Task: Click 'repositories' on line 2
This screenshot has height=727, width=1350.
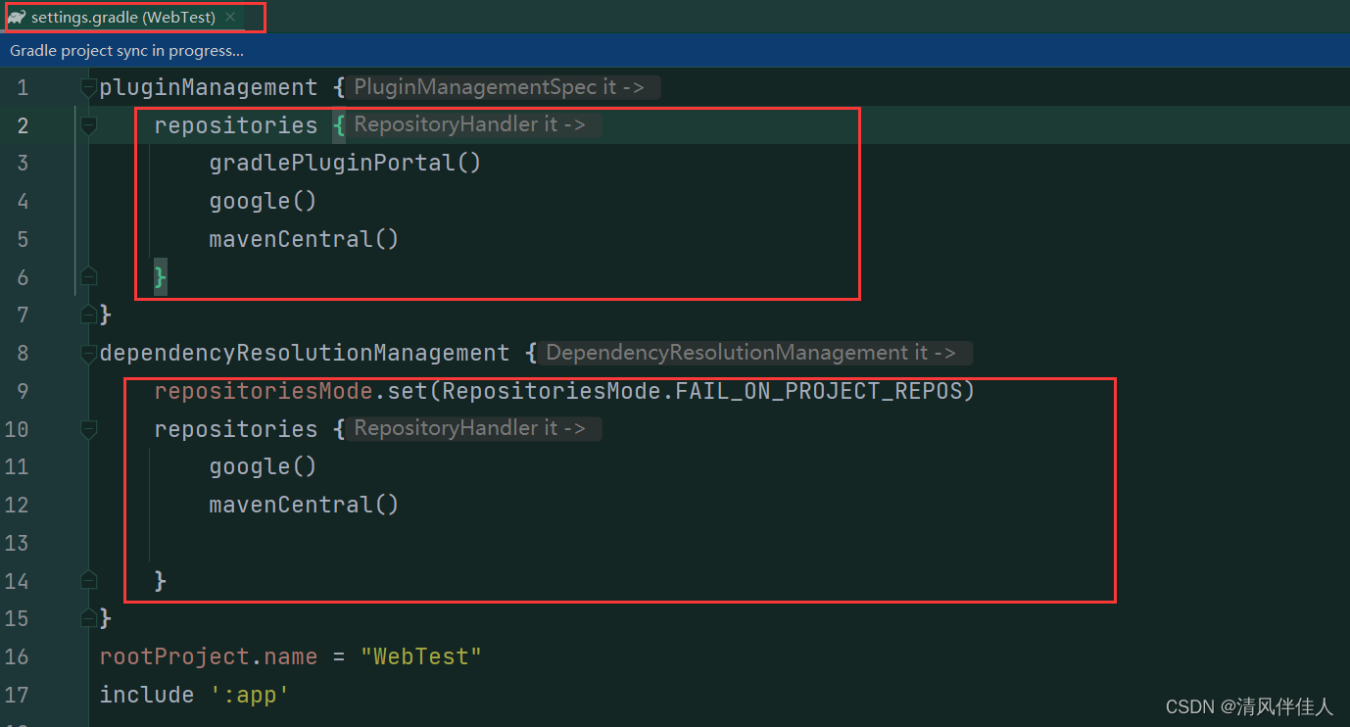Action: tap(236, 125)
